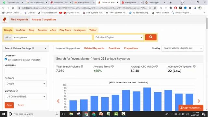Click the Language input field

pyautogui.click(x=26, y=71)
